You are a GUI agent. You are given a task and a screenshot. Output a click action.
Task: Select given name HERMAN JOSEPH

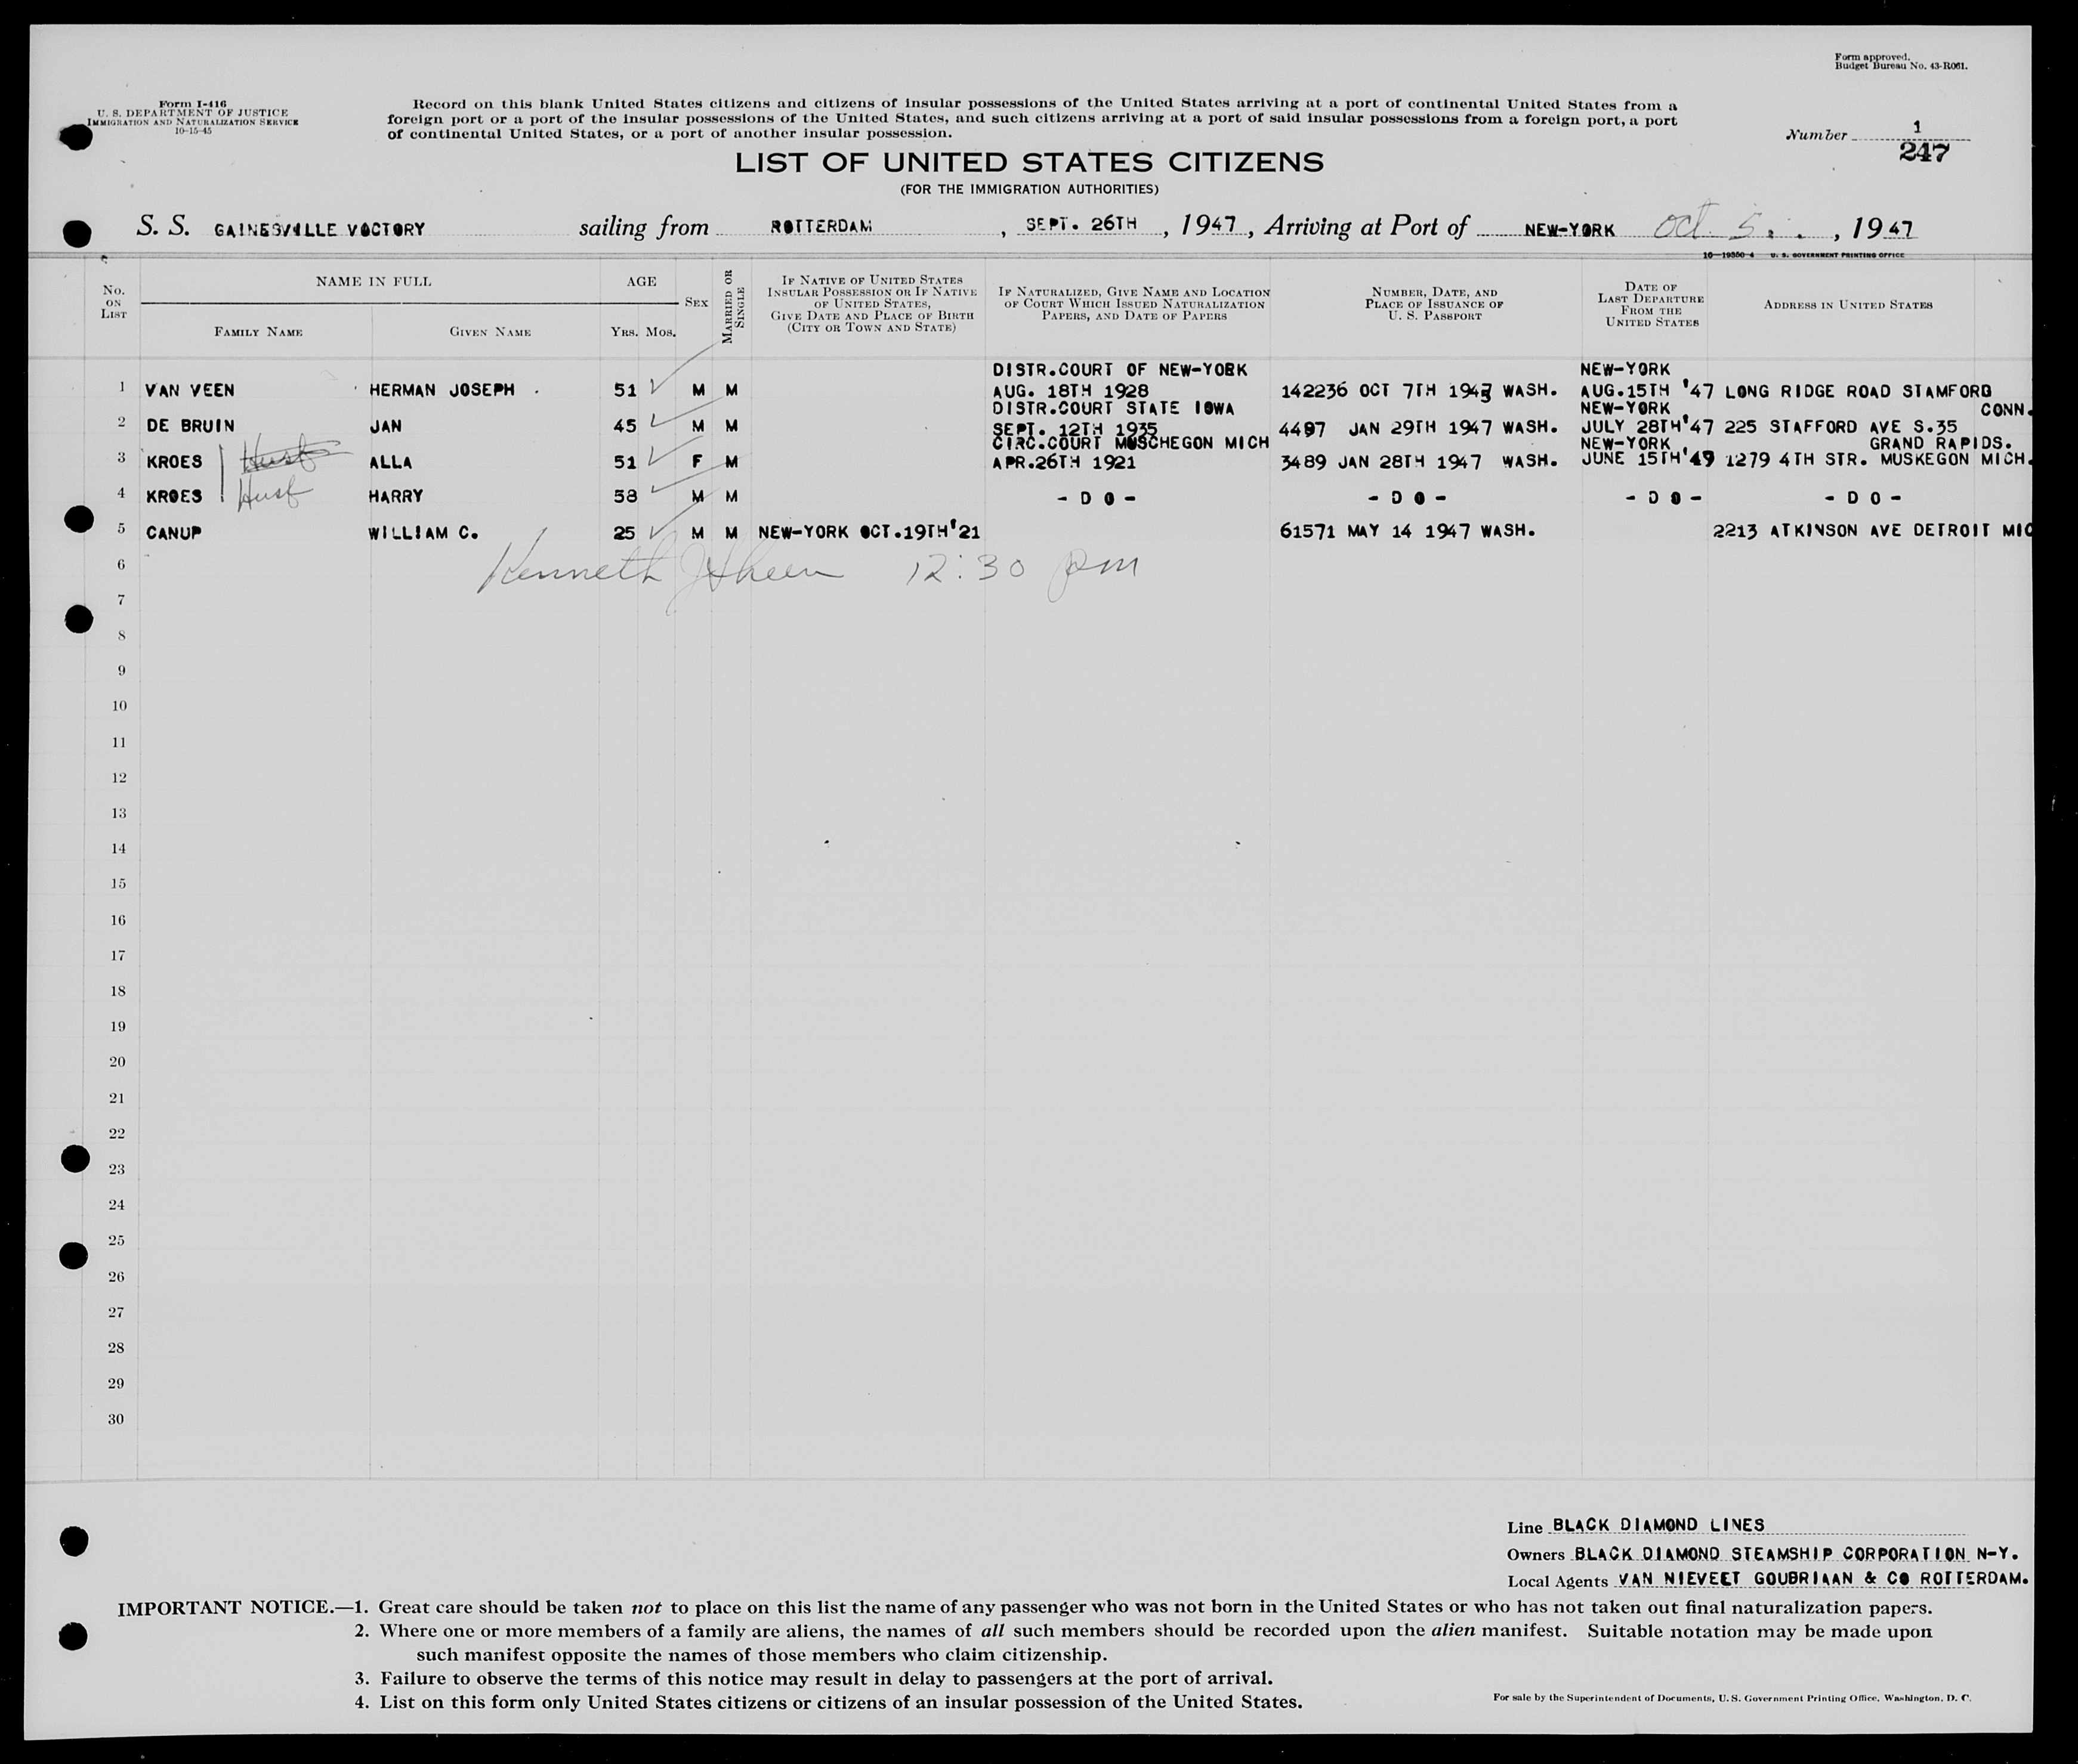(442, 390)
